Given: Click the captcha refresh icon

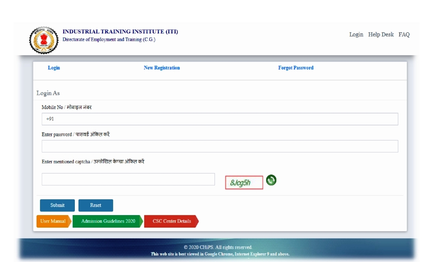Looking at the screenshot, I should click(x=271, y=180).
